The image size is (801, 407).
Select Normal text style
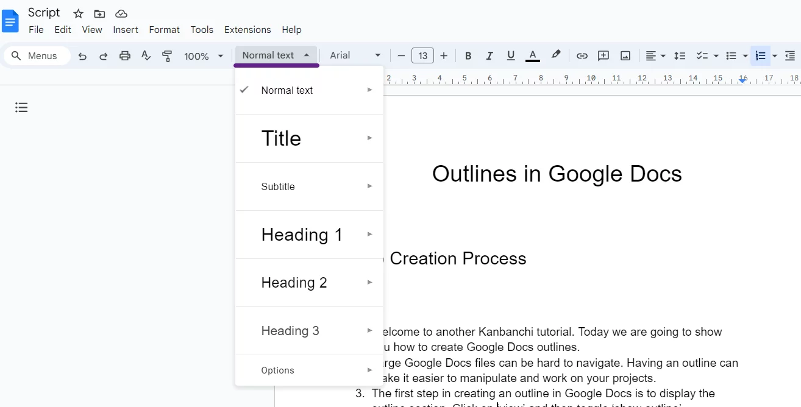(309, 90)
